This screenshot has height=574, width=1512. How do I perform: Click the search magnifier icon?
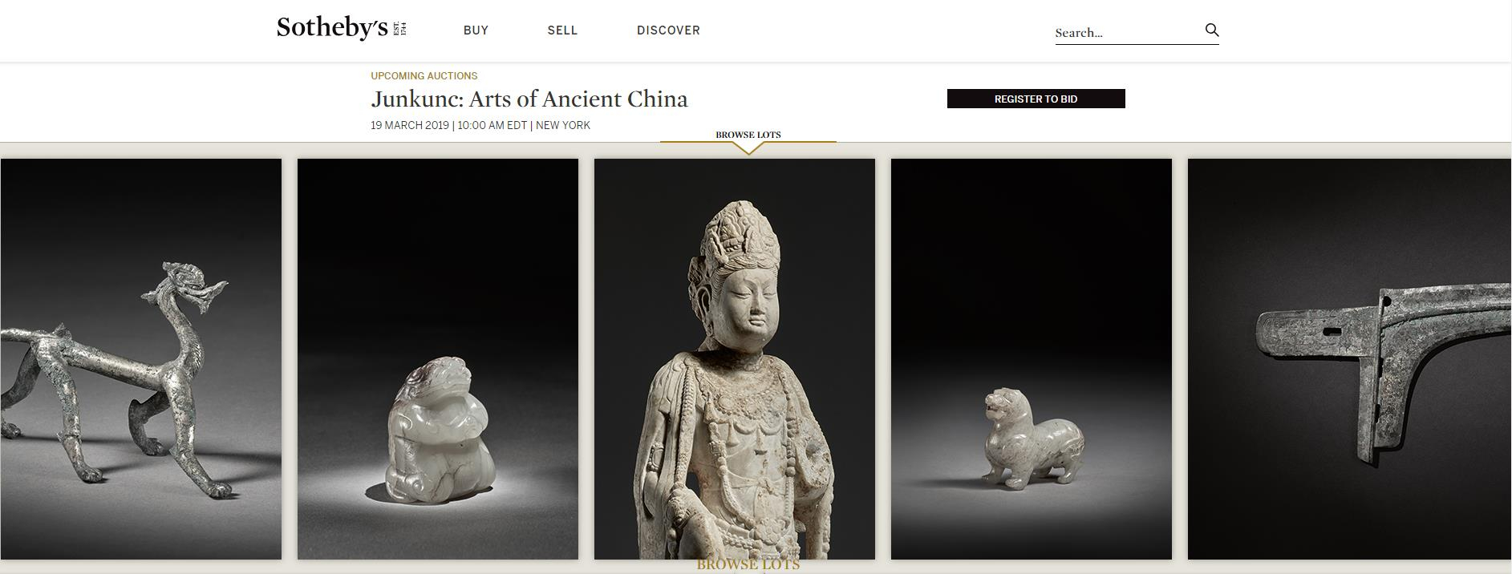click(x=1211, y=30)
